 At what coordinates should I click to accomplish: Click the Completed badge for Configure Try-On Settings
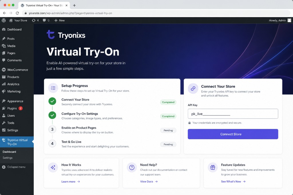click(x=168, y=116)
